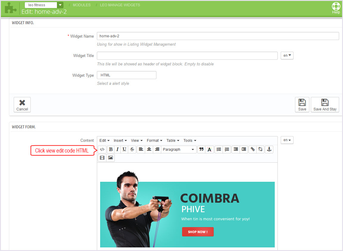Open the Format menu
The height and width of the screenshot is (251, 343).
[154, 140]
